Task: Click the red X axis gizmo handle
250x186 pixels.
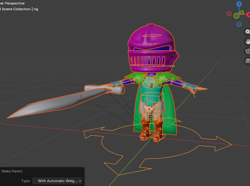Action: (248, 15)
